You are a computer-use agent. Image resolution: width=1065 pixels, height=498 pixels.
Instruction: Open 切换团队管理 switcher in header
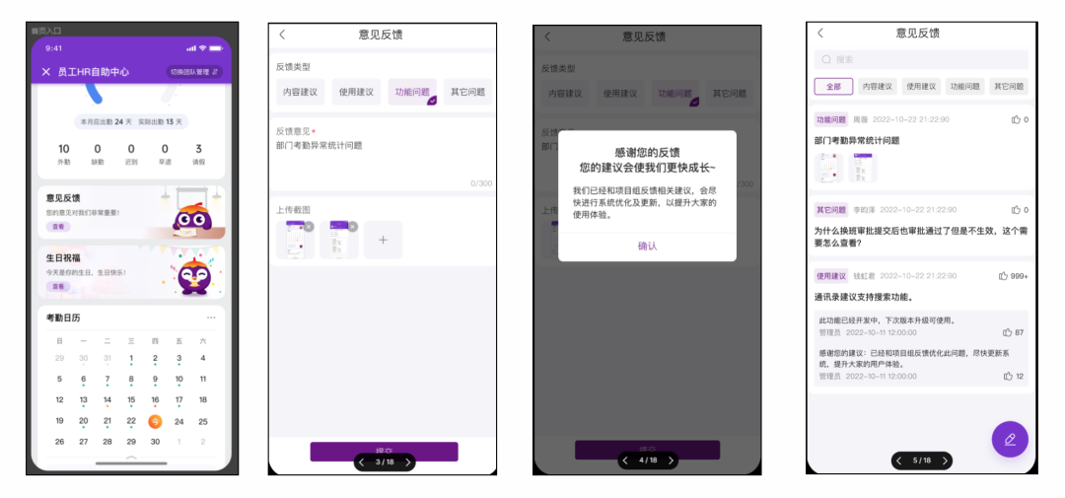click(x=194, y=72)
